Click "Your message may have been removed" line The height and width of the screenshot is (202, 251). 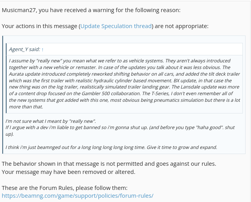[68, 172]
